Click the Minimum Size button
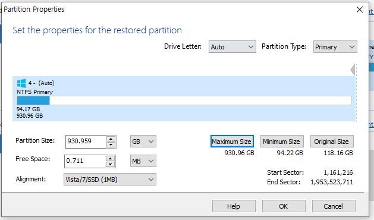Image resolution: width=374 pixels, height=220 pixels. [x=282, y=142]
